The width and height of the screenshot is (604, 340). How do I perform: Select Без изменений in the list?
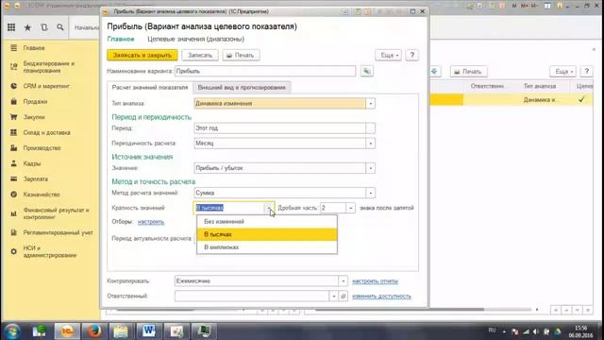pyautogui.click(x=267, y=222)
